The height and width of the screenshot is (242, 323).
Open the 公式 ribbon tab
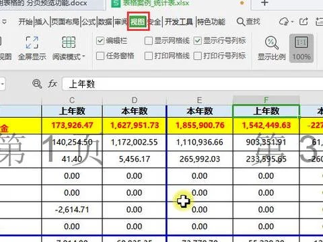89,22
